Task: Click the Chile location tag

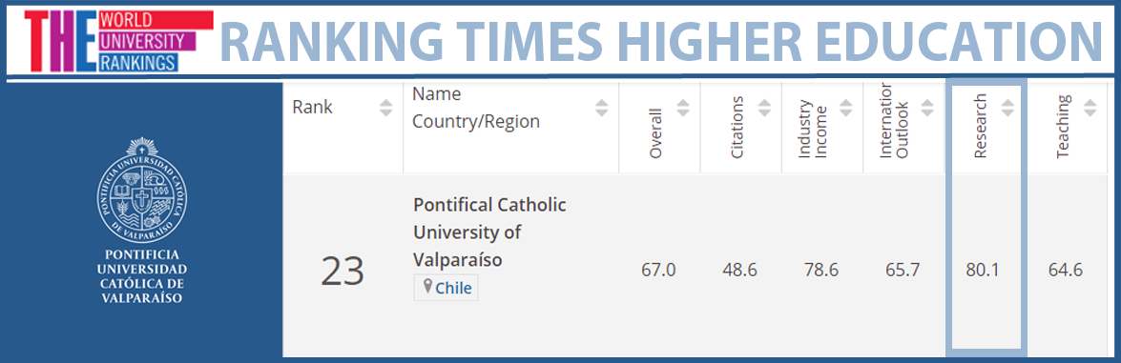Action: [446, 288]
